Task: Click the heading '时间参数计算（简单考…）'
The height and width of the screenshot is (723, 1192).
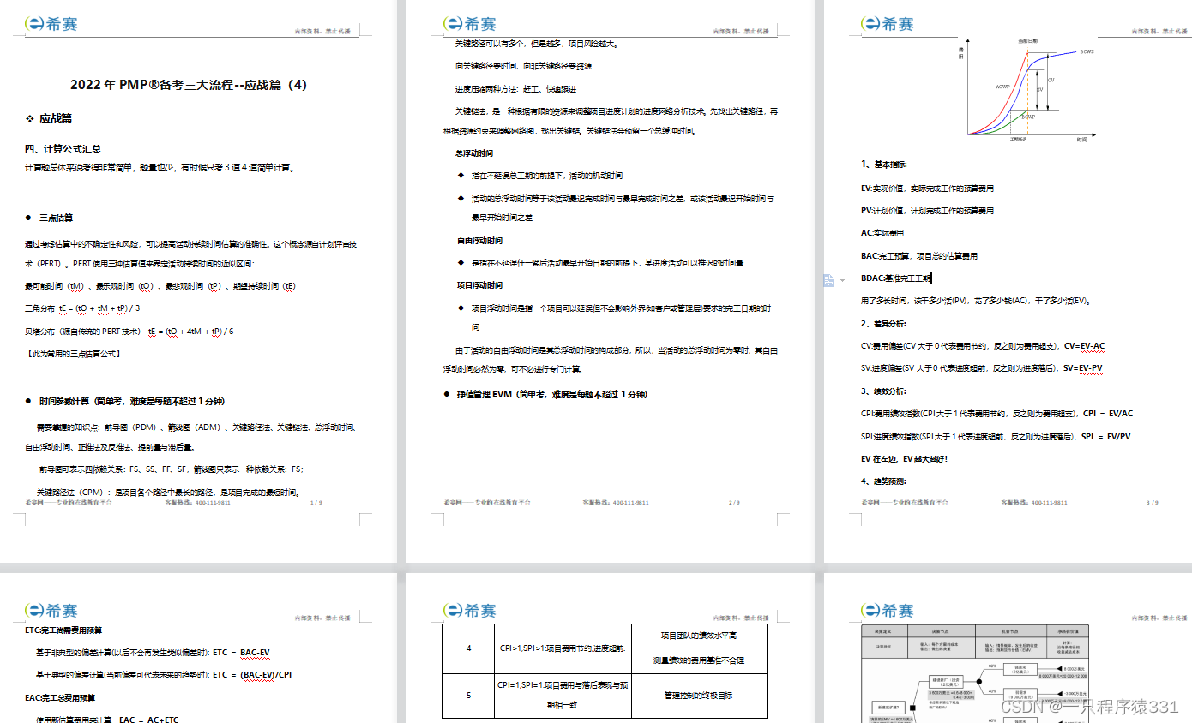Action: (x=125, y=401)
